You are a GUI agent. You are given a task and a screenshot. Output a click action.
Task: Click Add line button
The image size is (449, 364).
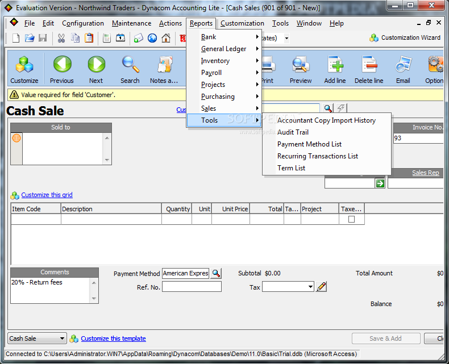(335, 69)
